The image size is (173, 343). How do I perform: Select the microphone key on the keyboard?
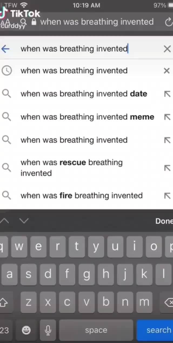(x=48, y=330)
